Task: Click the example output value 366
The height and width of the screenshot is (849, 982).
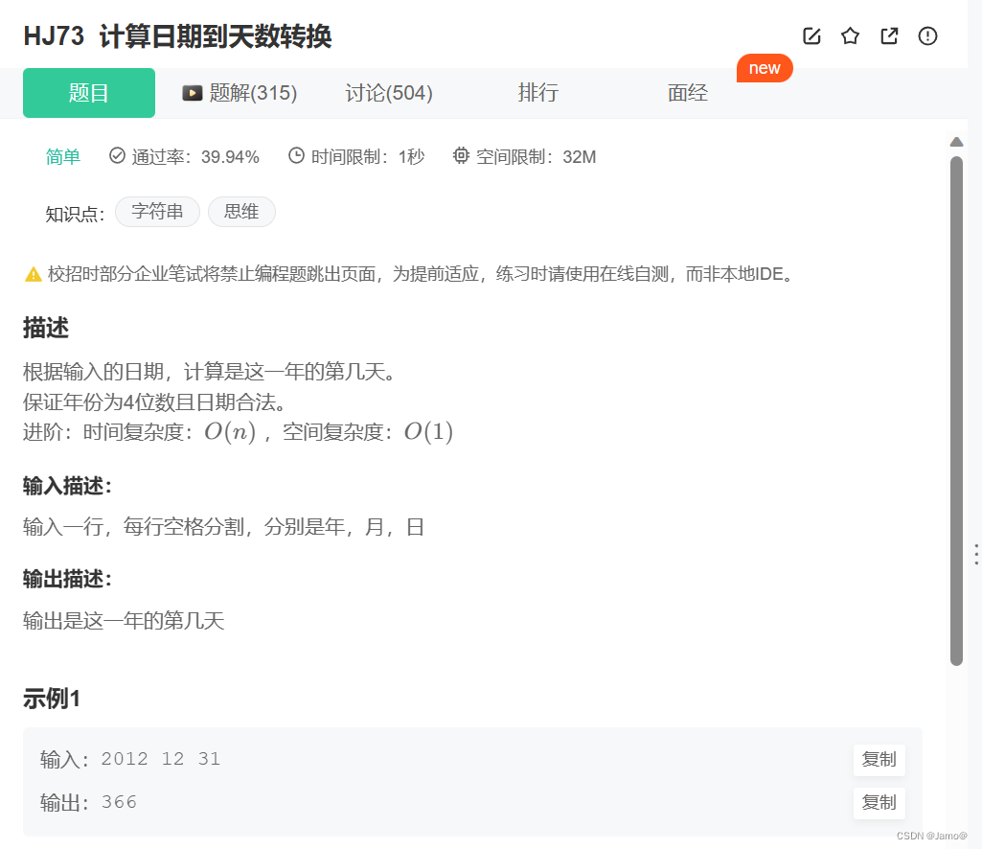Action: click(x=119, y=803)
